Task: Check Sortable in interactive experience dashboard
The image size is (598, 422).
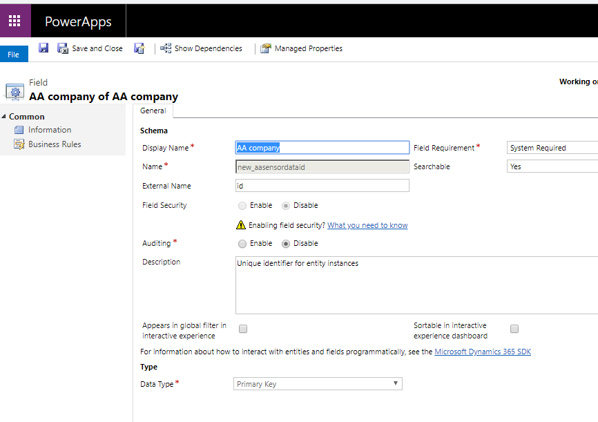Action: click(514, 329)
